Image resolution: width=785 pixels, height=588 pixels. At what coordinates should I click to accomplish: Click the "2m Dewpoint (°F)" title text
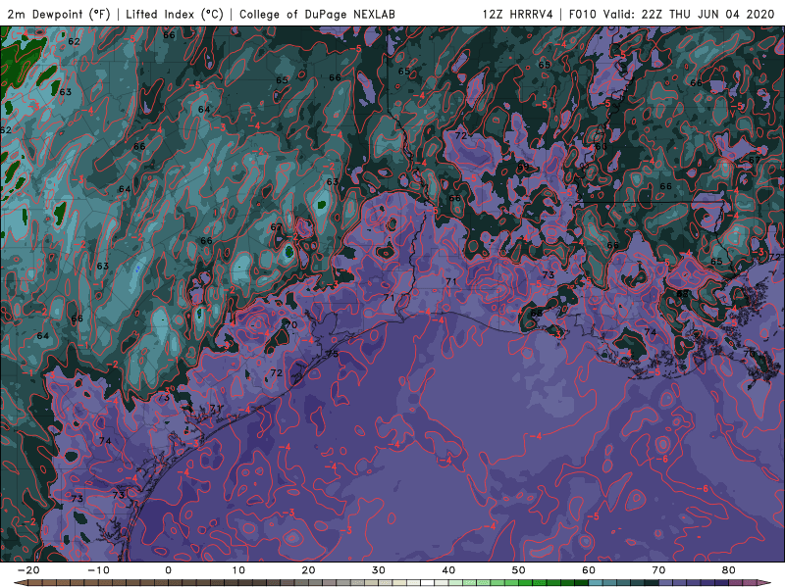58,15
